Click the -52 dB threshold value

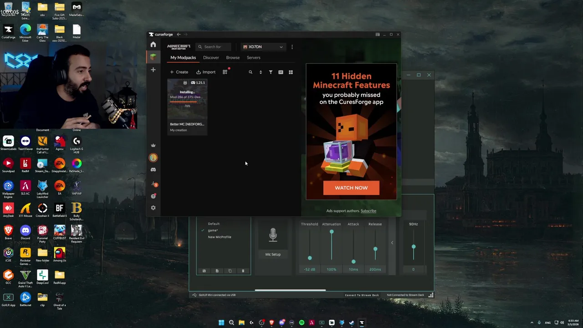310,269
